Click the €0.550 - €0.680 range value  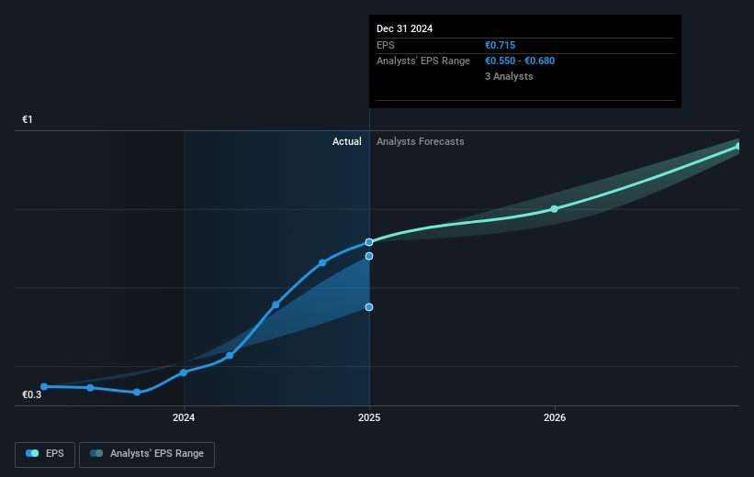(520, 61)
